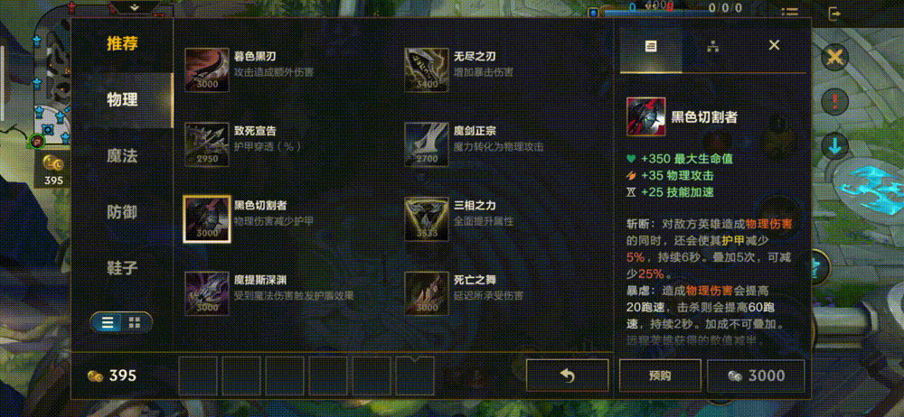This screenshot has height=417, width=904.
Task: Open the 鞋子 category tab
Action: point(122,268)
